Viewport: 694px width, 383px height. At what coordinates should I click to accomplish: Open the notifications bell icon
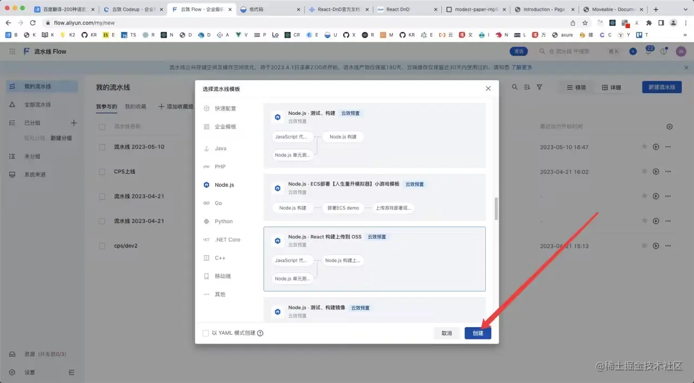click(648, 51)
